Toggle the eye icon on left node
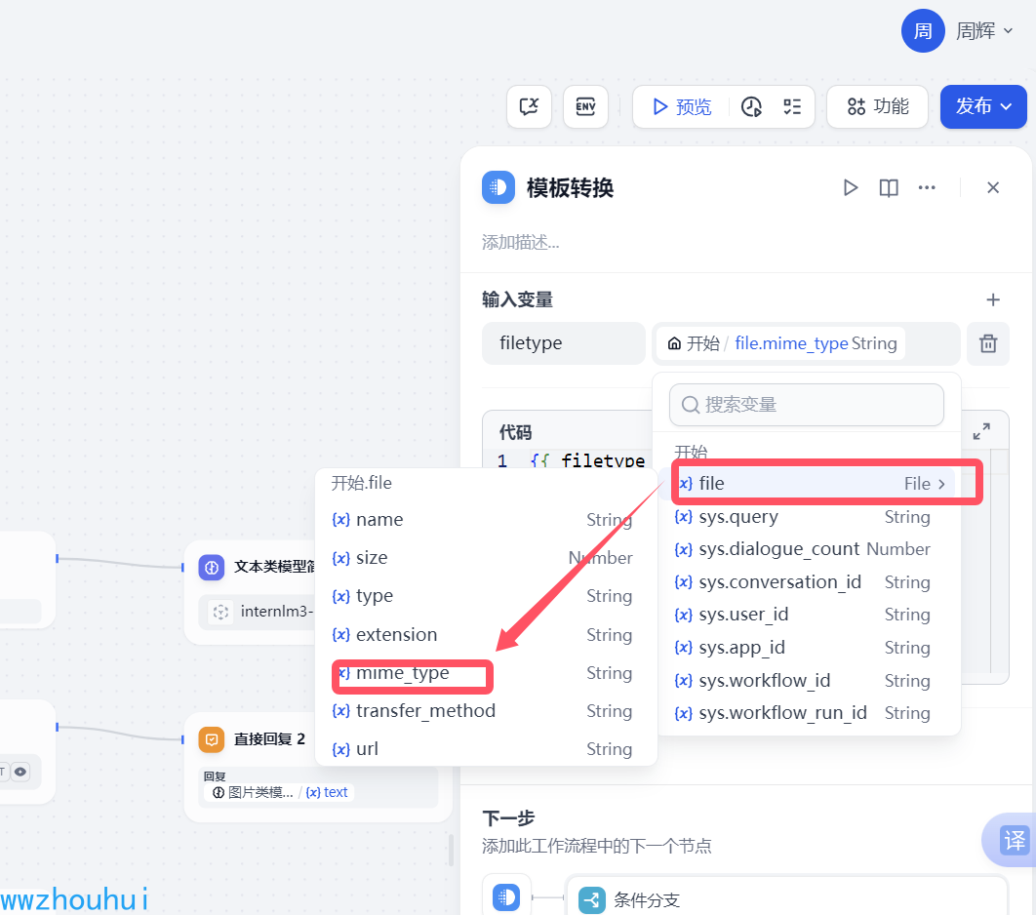This screenshot has width=1036, height=915. 20,772
